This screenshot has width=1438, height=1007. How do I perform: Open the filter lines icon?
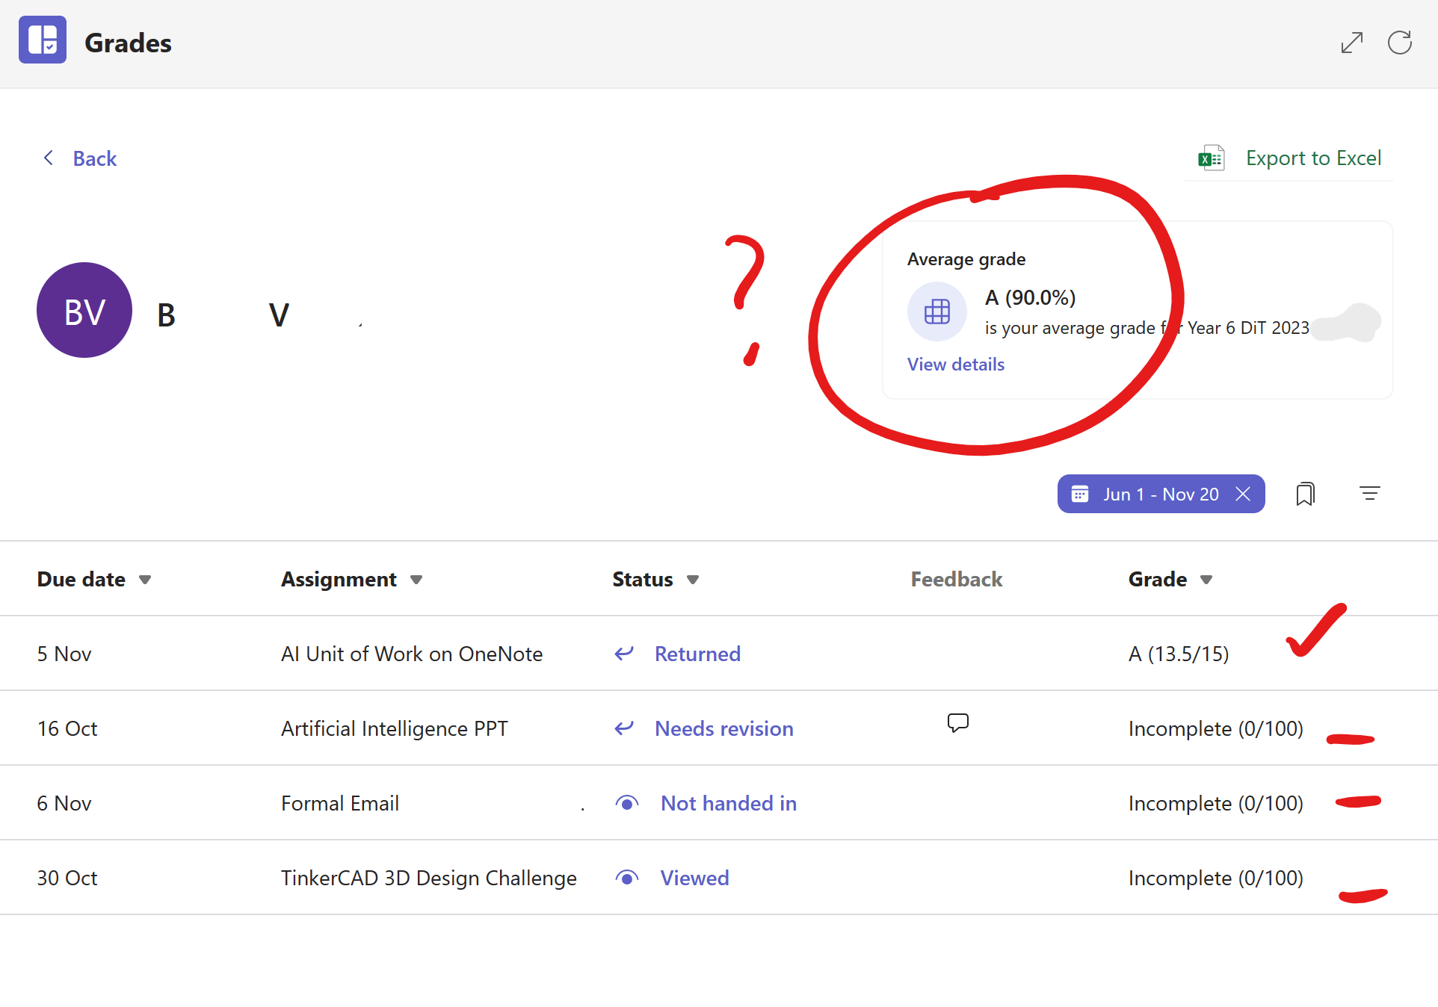pyautogui.click(x=1369, y=494)
